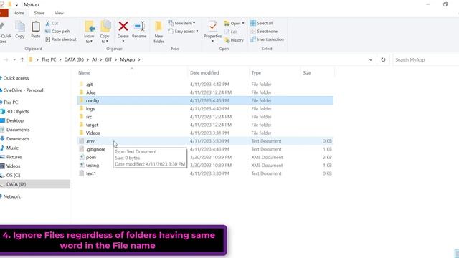The image size is (459, 258).
Task: Select the .idea folder
Action: 205,92
